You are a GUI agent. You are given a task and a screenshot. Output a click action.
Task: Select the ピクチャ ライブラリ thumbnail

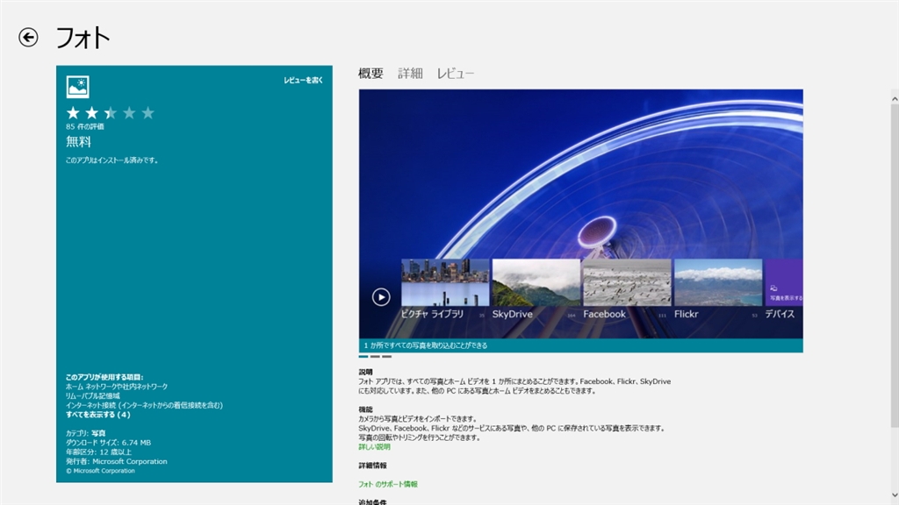click(x=445, y=283)
